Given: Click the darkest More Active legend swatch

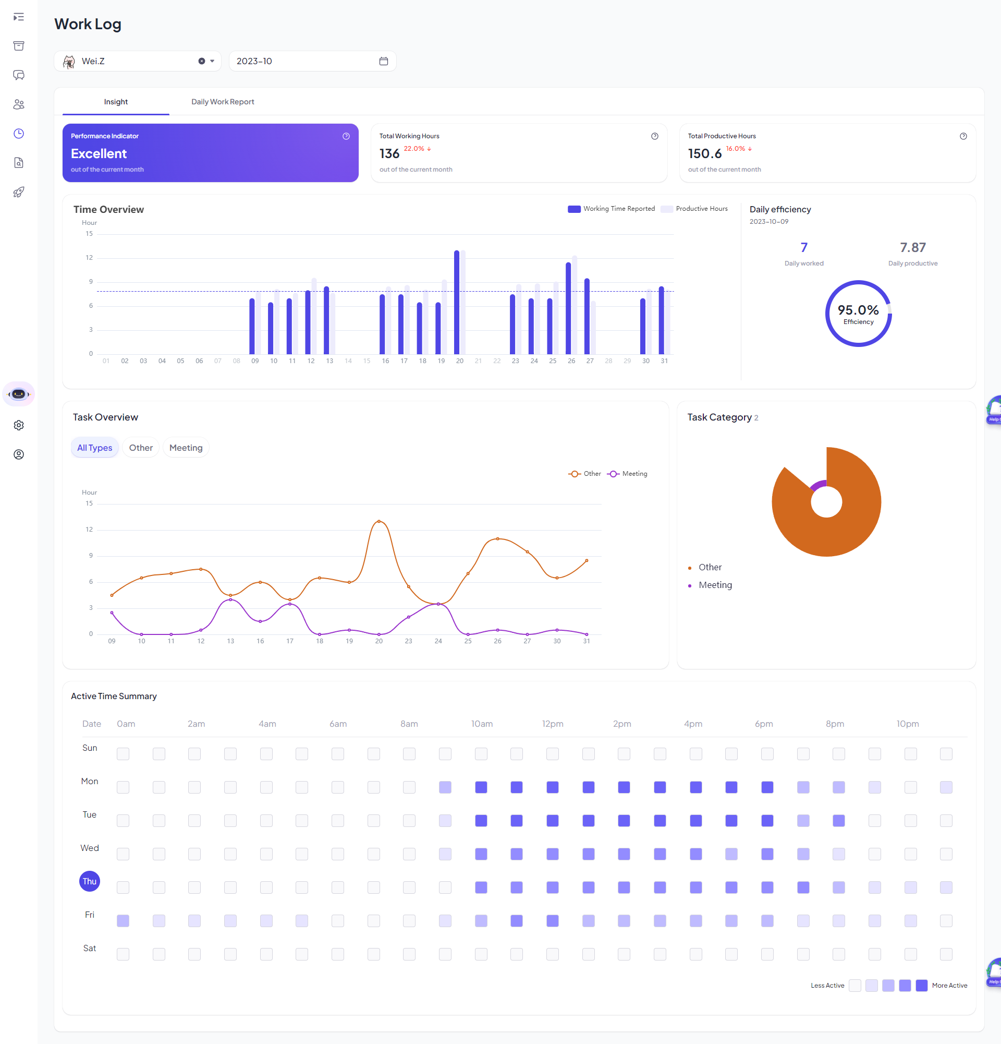Looking at the screenshot, I should tap(922, 986).
